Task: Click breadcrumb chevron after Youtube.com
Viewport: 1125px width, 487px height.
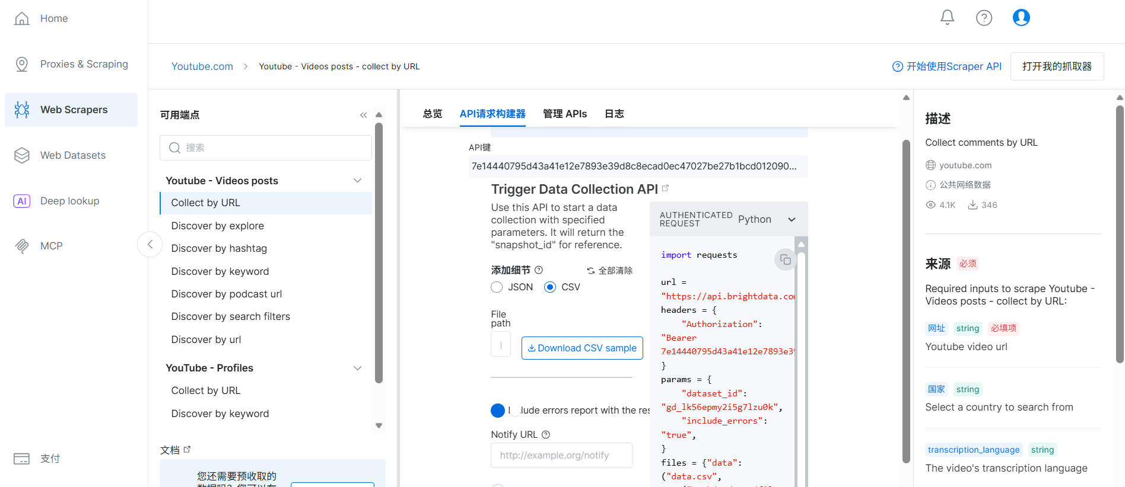Action: 246,66
